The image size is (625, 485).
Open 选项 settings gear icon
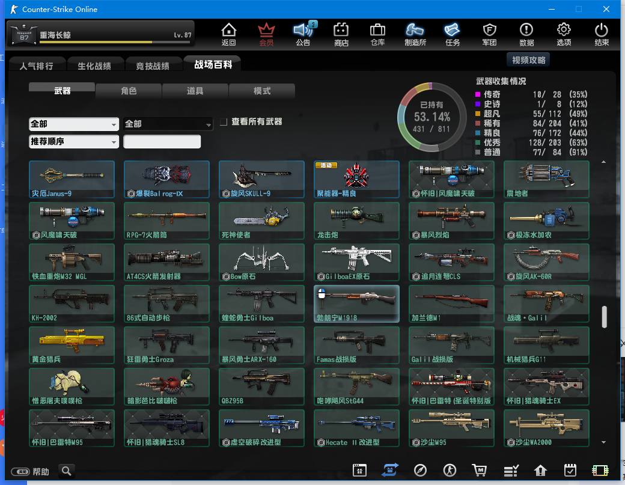[x=564, y=34]
